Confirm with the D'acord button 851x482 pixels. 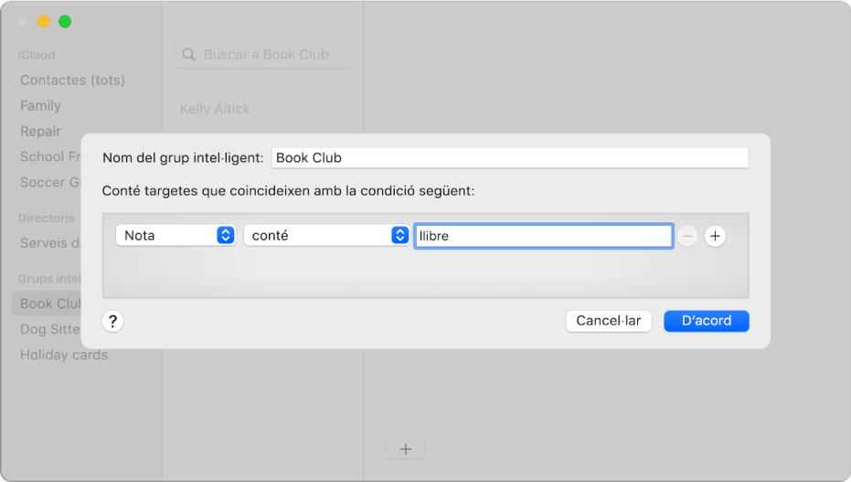[707, 321]
